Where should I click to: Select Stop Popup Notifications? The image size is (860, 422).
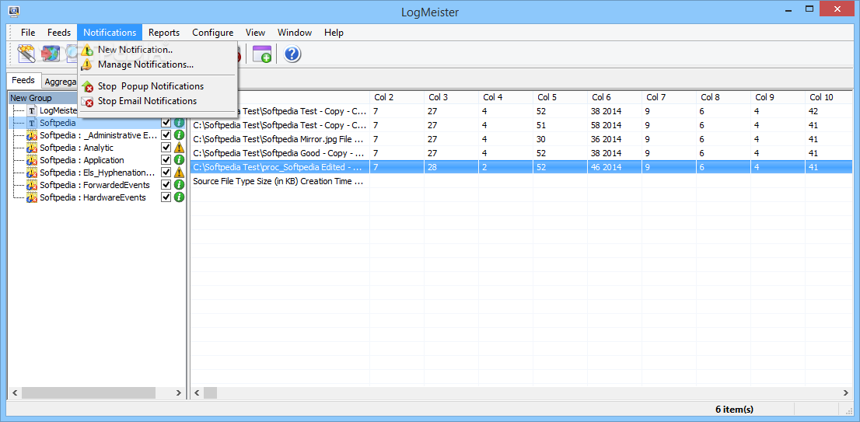(158, 86)
